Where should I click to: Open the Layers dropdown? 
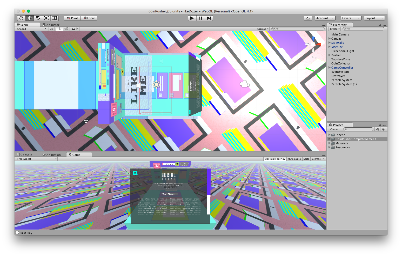point(351,18)
